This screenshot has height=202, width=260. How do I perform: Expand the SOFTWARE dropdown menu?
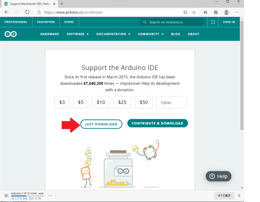pos(78,34)
